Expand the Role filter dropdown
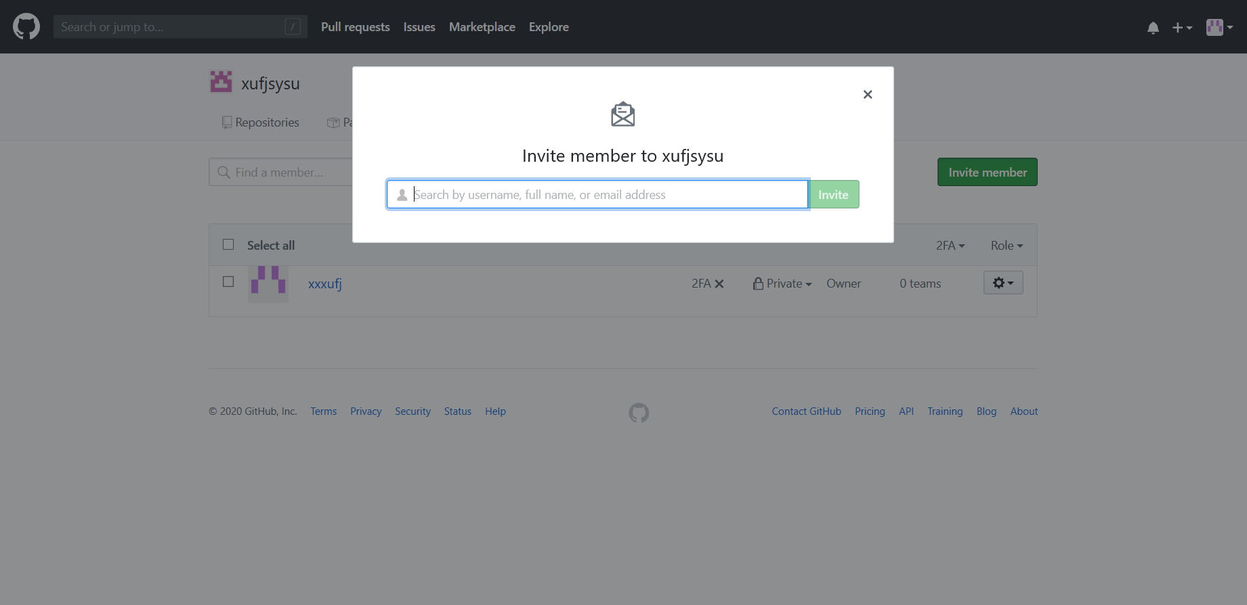Screen dimensions: 1247x605 click(1007, 246)
